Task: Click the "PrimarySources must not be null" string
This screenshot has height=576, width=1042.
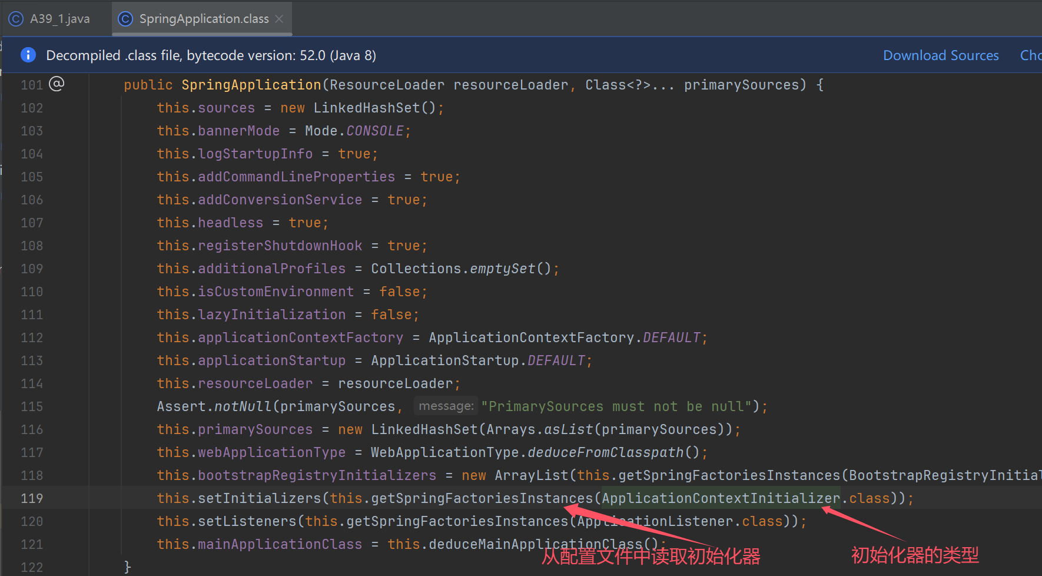Action: pos(616,406)
